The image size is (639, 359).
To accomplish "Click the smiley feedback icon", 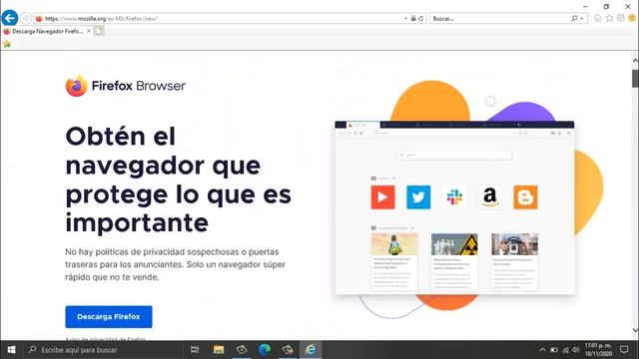I will coord(632,18).
